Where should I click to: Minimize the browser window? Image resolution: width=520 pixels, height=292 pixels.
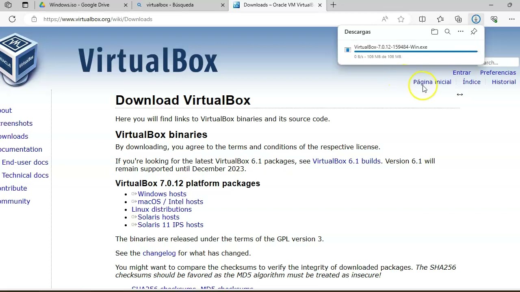point(491,5)
